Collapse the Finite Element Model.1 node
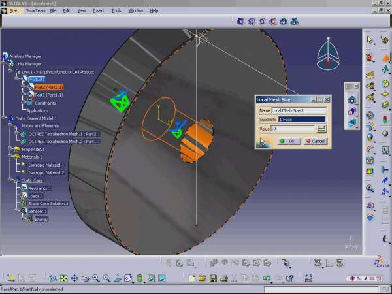Screen dimensions: 392x294 pos(4,117)
